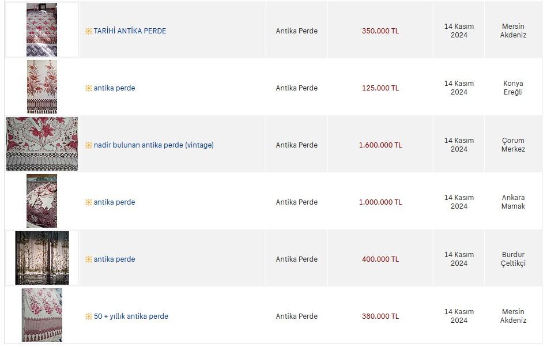Open "antika perde" title priced 1.000.000 TL
547x347 pixels.
pyautogui.click(x=114, y=202)
